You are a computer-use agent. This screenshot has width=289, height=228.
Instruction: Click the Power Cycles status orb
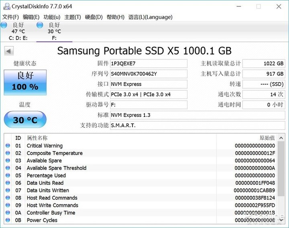pos(8,220)
